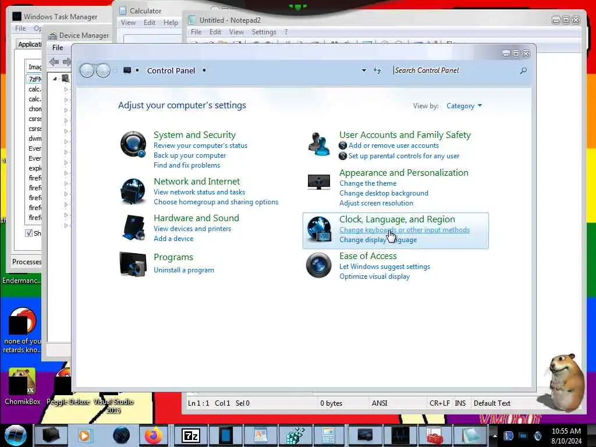Click 'Let Windows suggest settings' link
Viewport: 596px width, 447px height.
click(385, 267)
